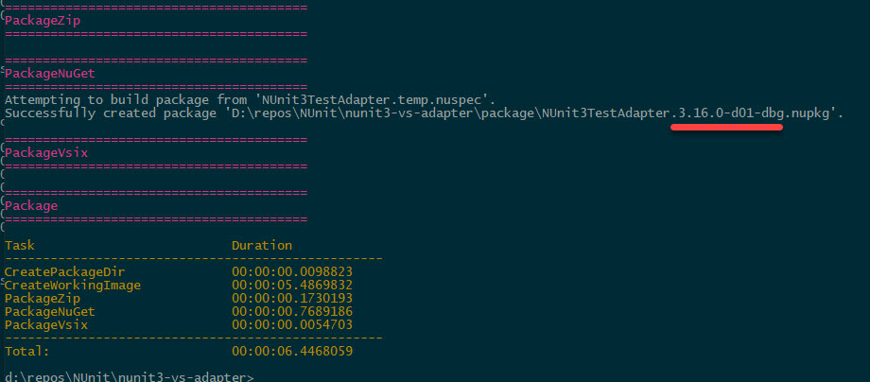Click the PackageNuGet section header text
The width and height of the screenshot is (870, 382).
[x=51, y=73]
